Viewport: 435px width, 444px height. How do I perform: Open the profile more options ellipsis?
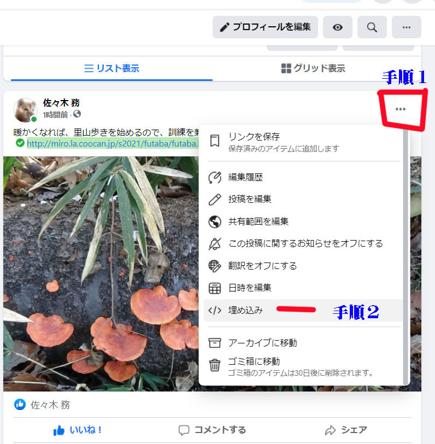click(406, 27)
